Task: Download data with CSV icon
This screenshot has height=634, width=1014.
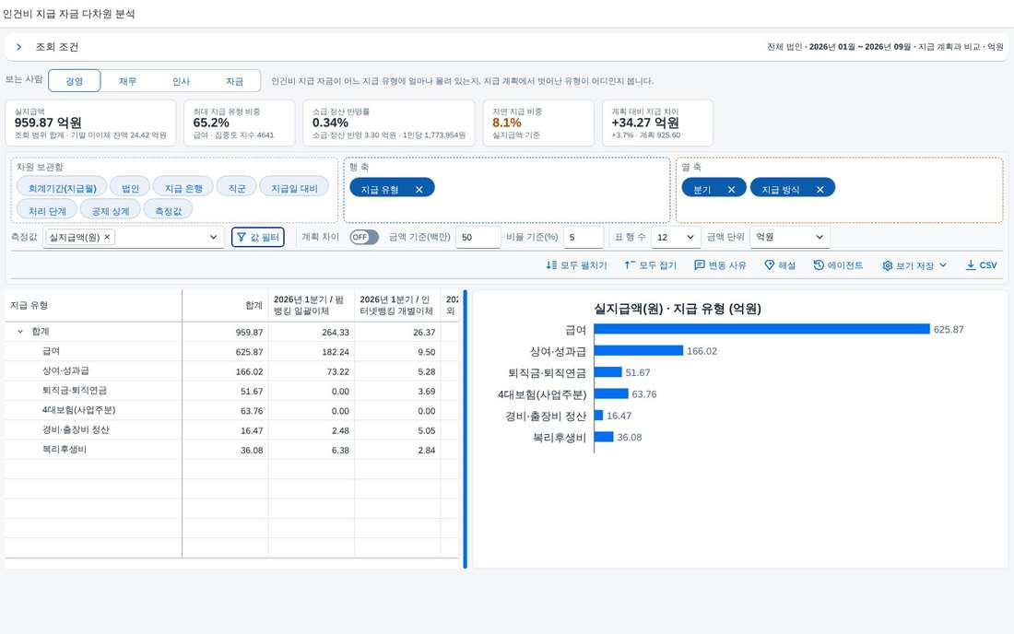Action: 971,265
